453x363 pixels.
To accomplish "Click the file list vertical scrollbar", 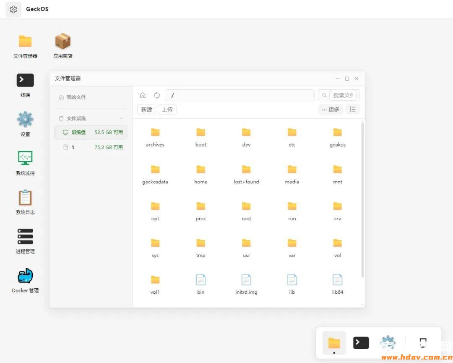I will tap(362, 199).
